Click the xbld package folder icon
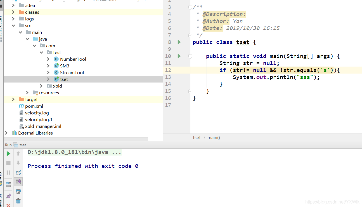Screen dimensions: 362x207 tap(49, 86)
